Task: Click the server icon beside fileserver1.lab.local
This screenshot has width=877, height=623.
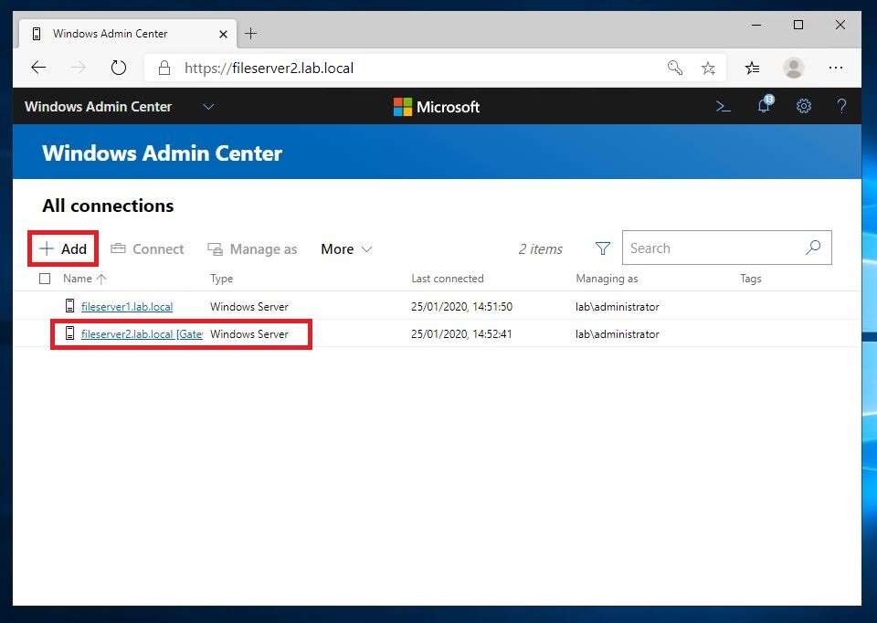Action: point(70,306)
